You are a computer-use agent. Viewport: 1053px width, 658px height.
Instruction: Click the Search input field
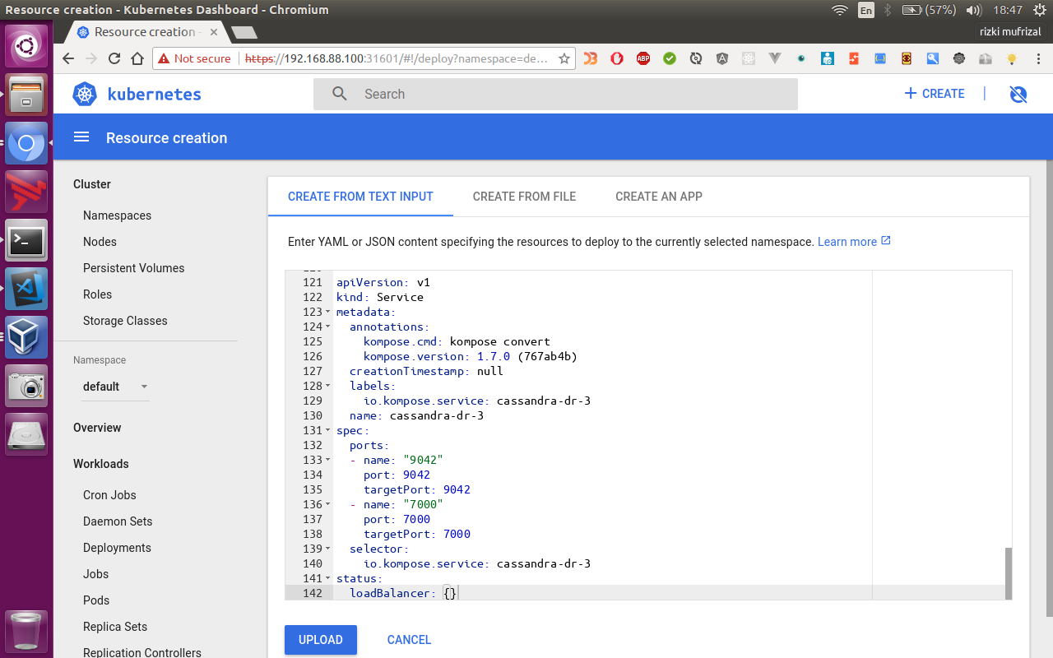tap(555, 94)
